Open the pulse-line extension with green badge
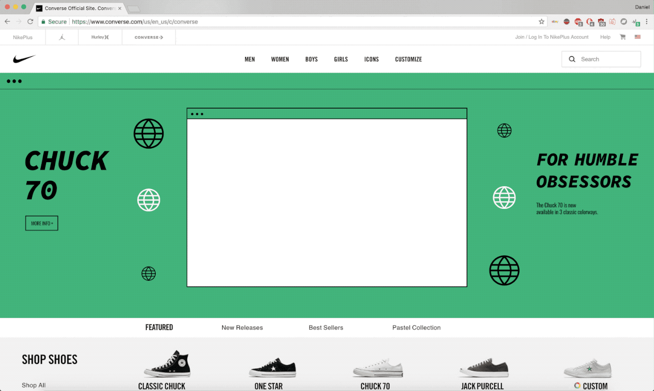 tap(636, 22)
